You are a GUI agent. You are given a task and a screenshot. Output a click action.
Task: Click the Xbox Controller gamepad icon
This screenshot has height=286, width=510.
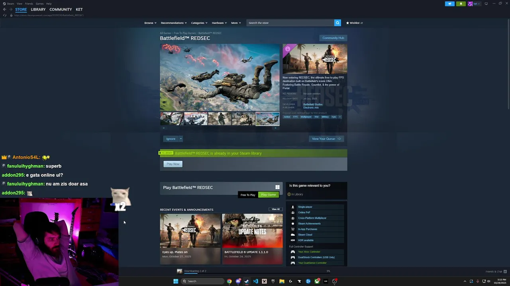point(293,252)
